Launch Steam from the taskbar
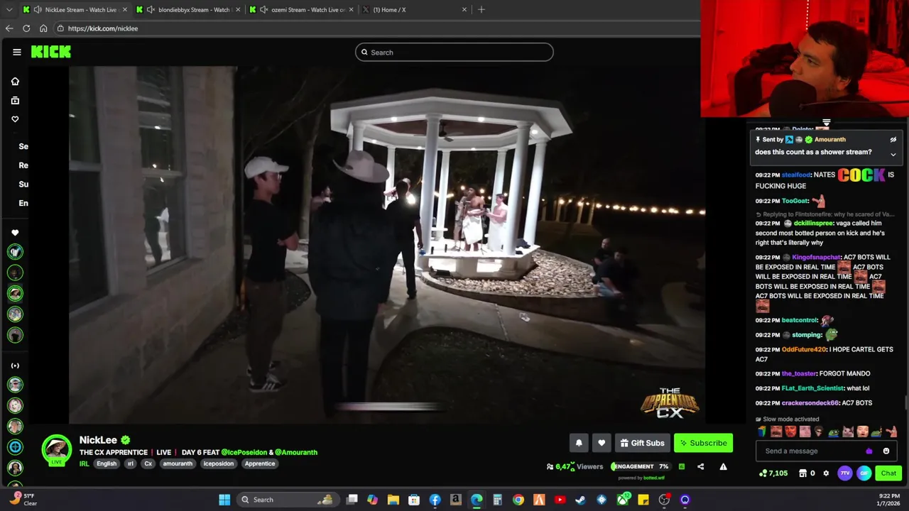 581,500
